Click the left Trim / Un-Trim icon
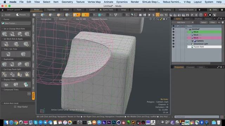 [x=8, y=54]
